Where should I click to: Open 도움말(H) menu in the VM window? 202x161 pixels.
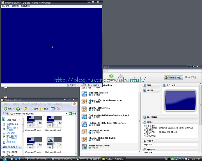pos(25,6)
